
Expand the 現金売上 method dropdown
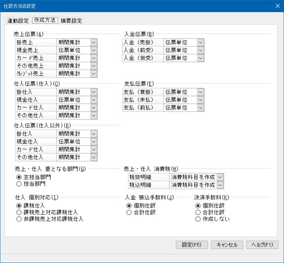tap(93, 50)
